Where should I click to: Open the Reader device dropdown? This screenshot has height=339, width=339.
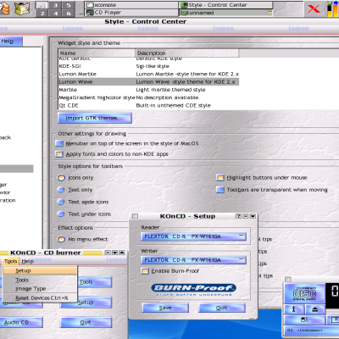[193, 236]
